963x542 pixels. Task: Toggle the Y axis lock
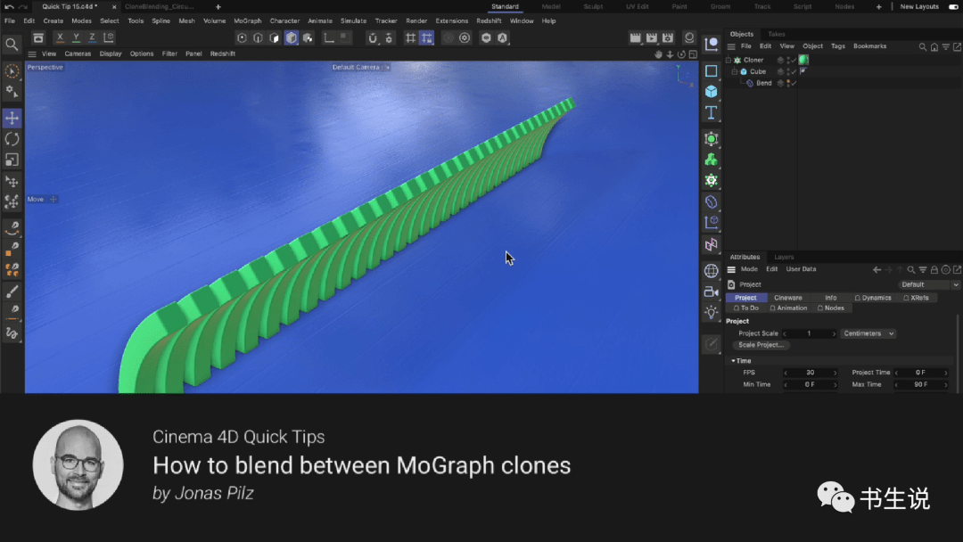tap(76, 37)
